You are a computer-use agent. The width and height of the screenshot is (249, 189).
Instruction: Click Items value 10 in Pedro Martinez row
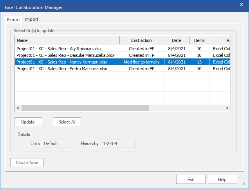point(199,69)
